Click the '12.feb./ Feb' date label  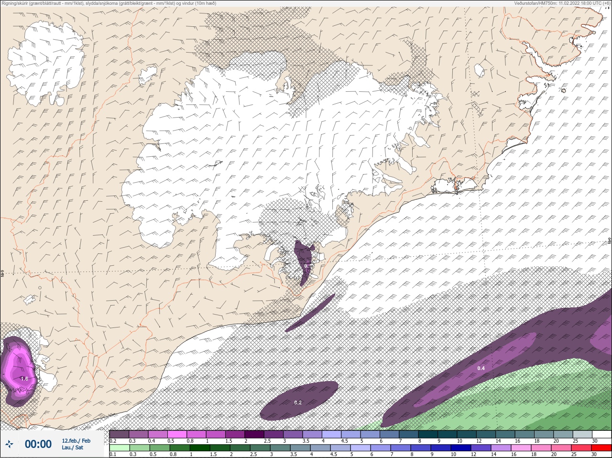pyautogui.click(x=76, y=440)
